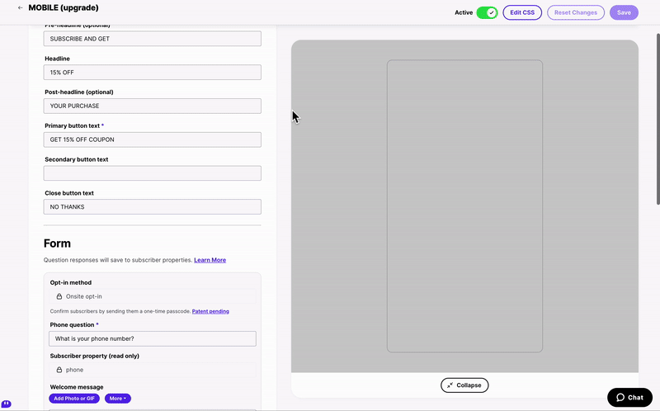The height and width of the screenshot is (411, 660).
Task: Open the Chat support widget
Action: point(629,398)
